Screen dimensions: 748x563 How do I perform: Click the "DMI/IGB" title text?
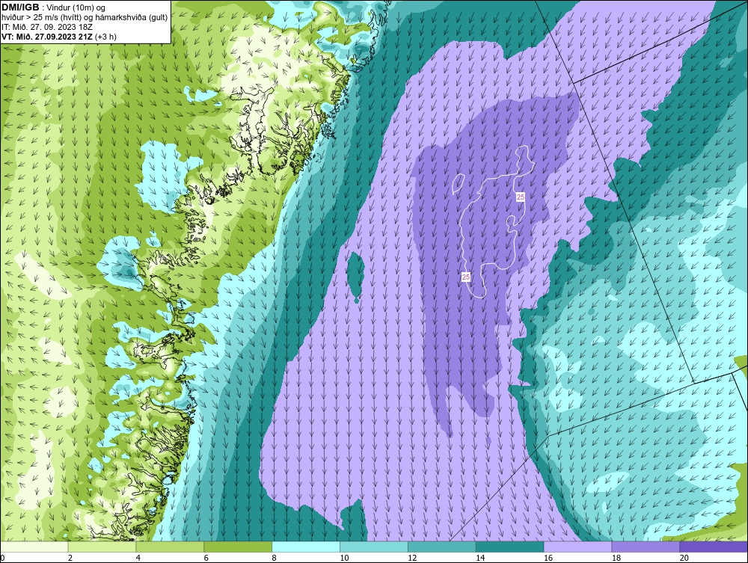pos(20,7)
